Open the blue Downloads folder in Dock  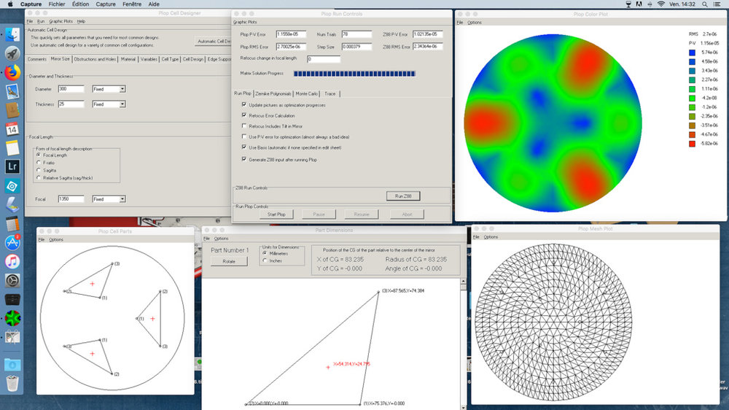(12, 364)
